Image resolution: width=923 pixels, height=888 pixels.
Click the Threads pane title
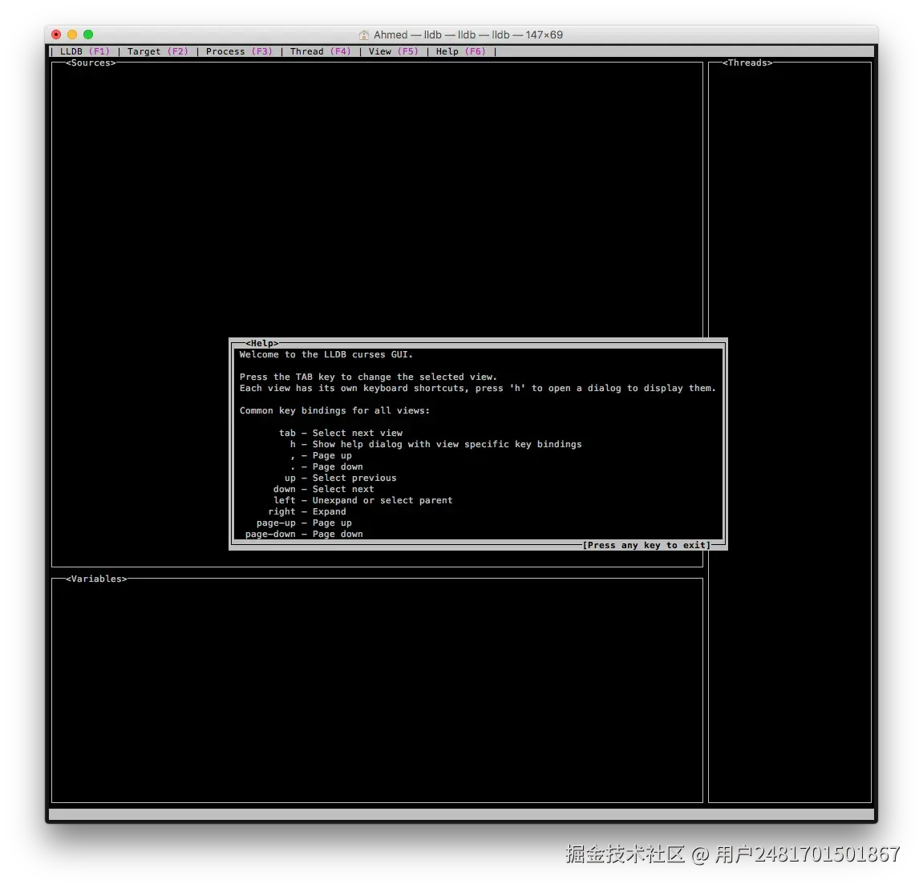747,63
